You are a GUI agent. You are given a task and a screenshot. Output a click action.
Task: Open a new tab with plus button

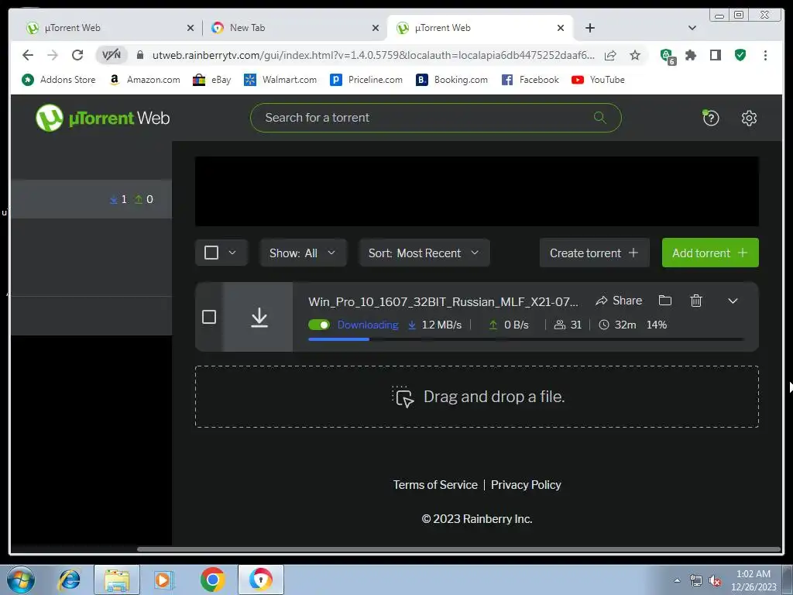point(589,28)
